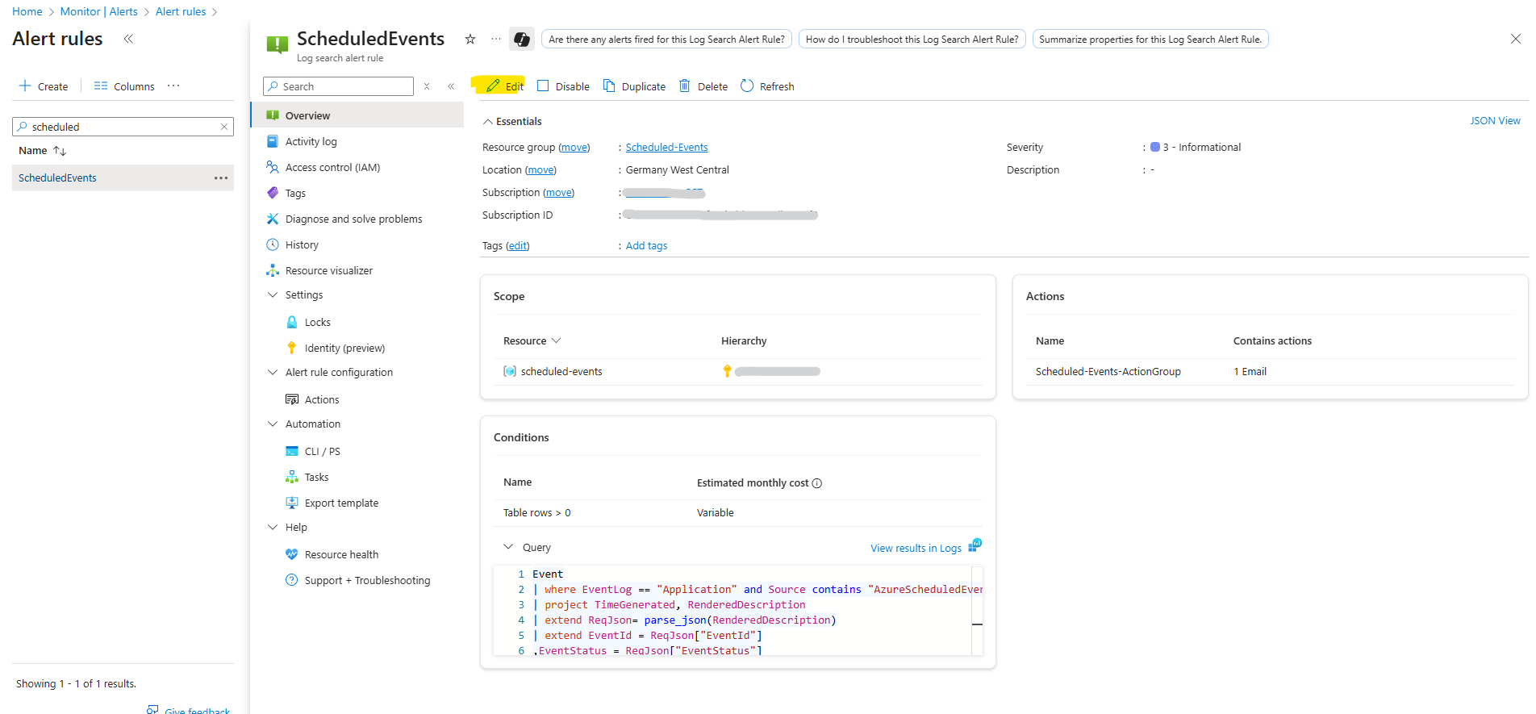Image resolution: width=1536 pixels, height=714 pixels.
Task: Clear the resource menu search
Action: tap(427, 86)
